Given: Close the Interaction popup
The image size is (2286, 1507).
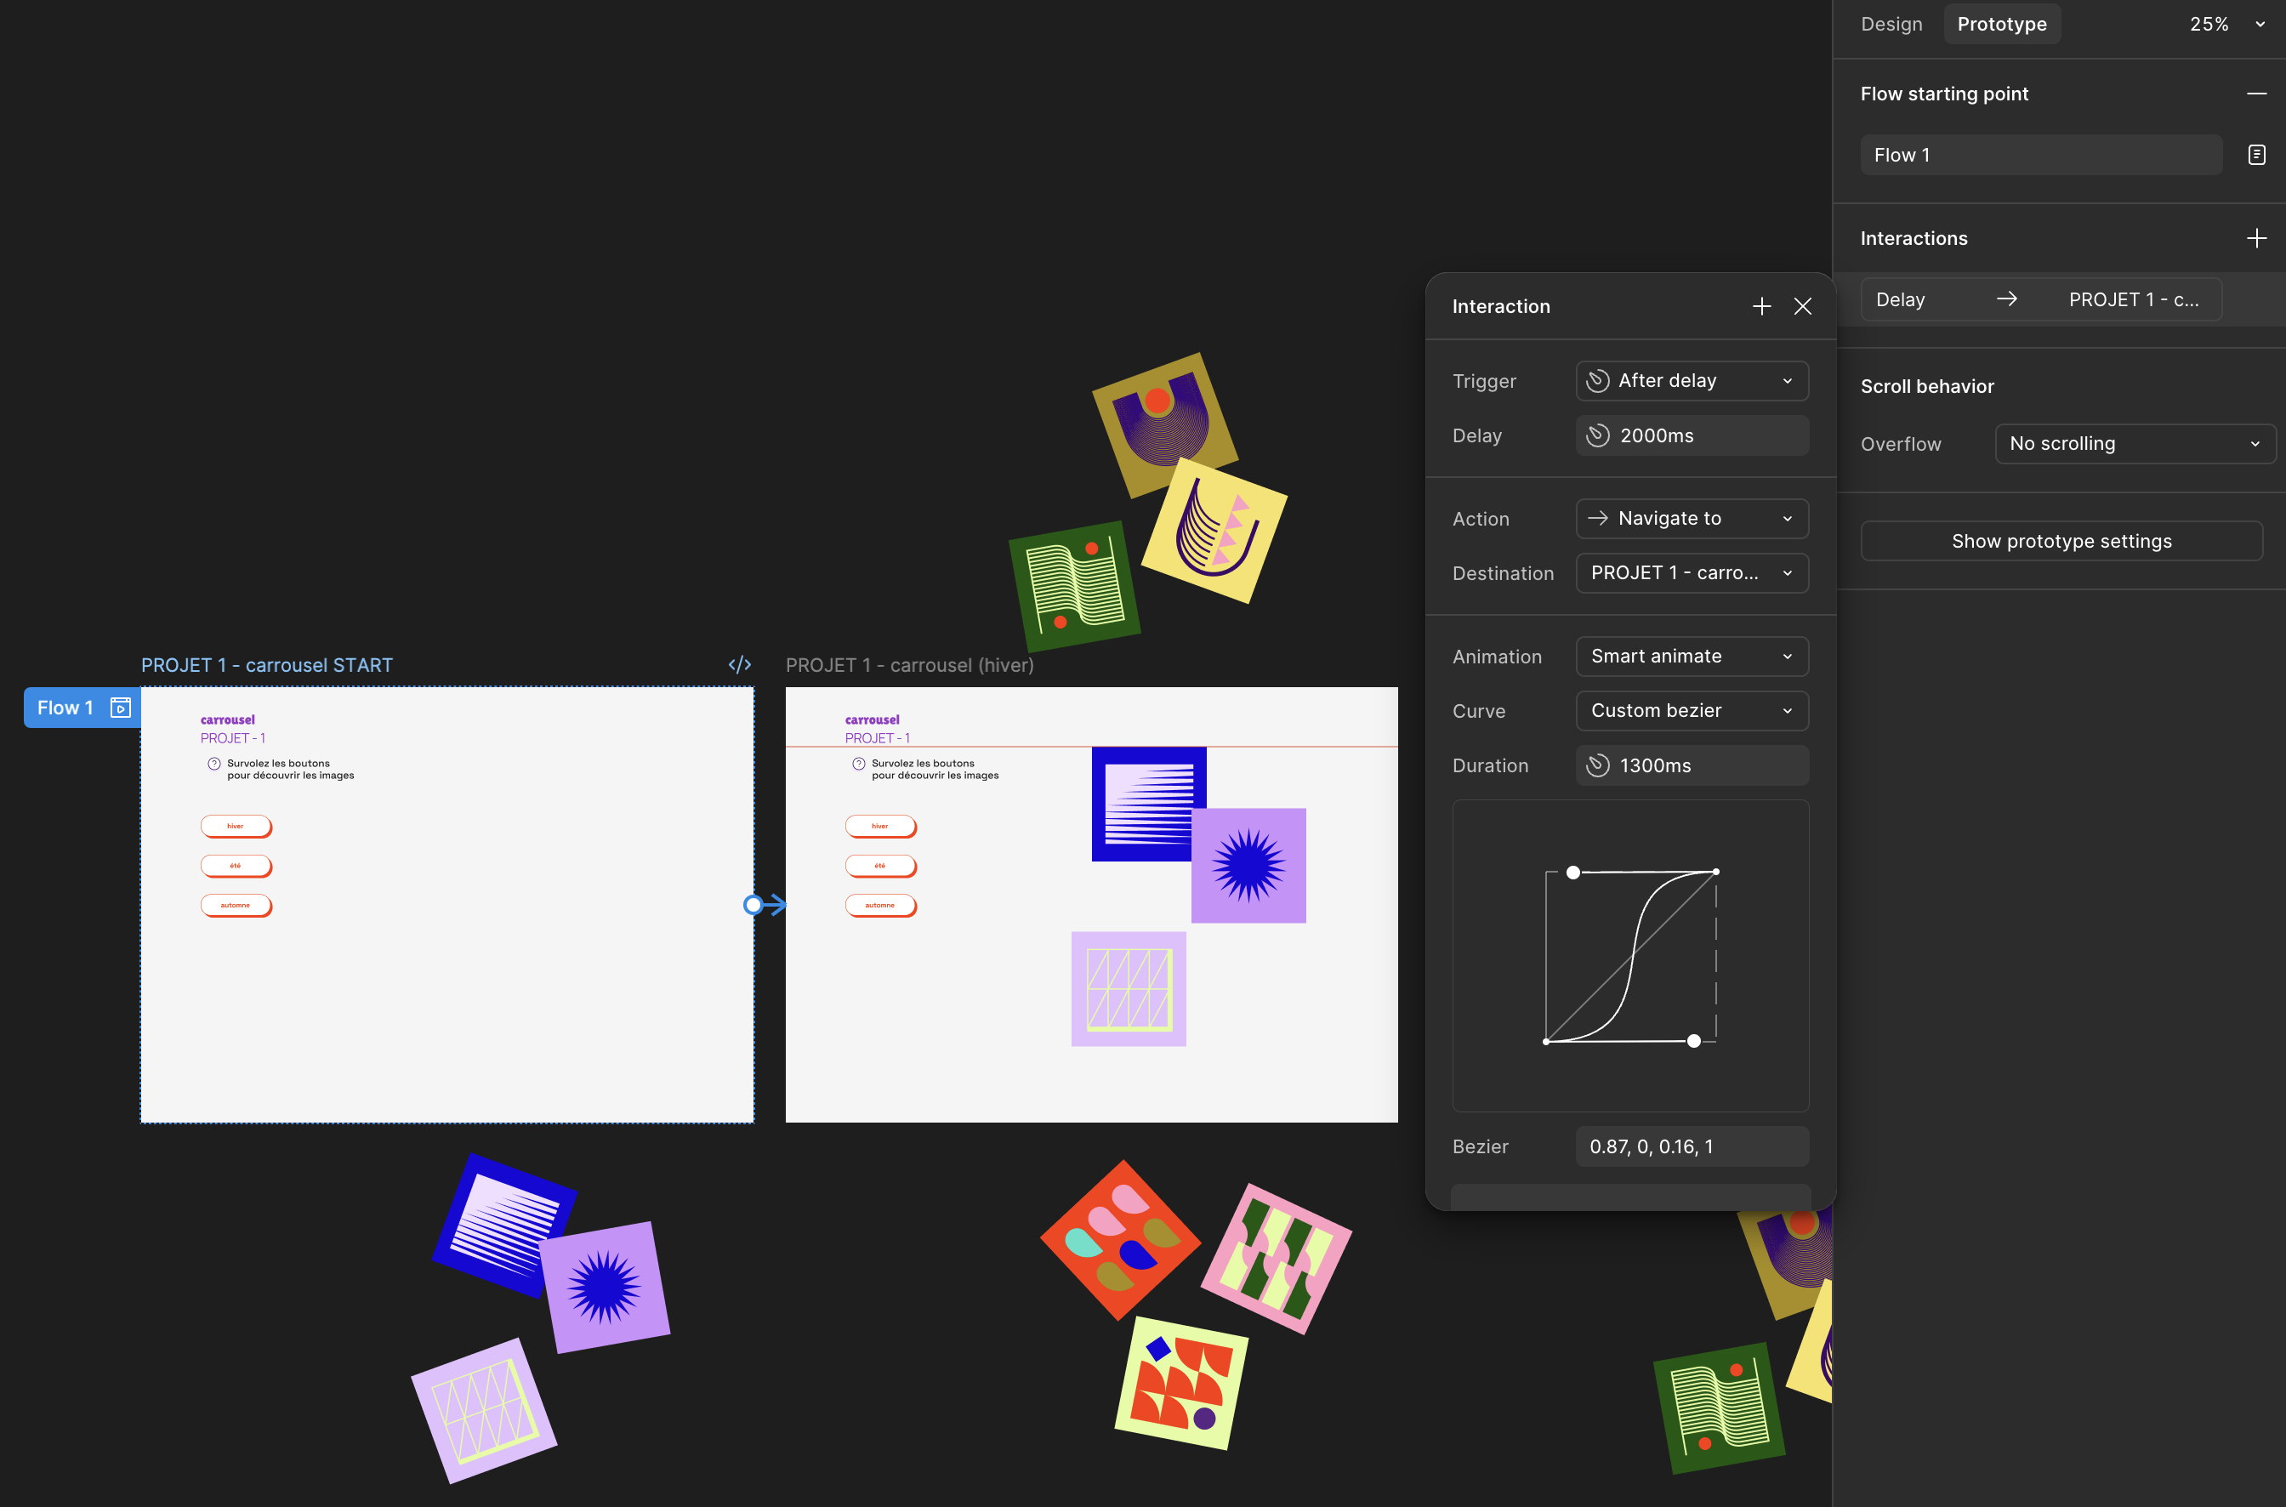Looking at the screenshot, I should click(x=1802, y=307).
